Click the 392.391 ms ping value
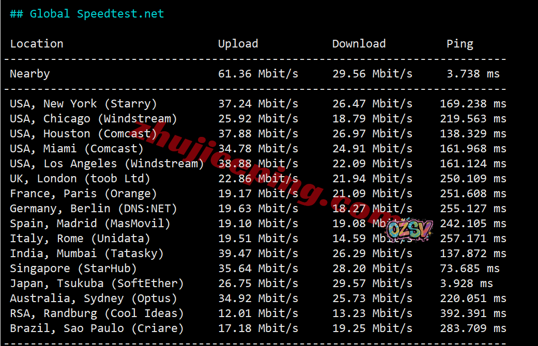The height and width of the screenshot is (346, 538). pyautogui.click(x=473, y=313)
